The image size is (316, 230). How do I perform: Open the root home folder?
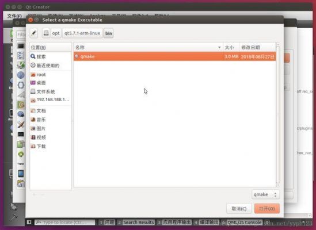[51, 75]
